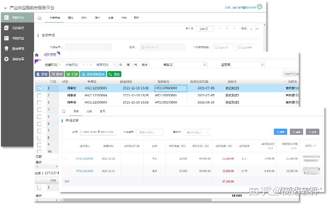Select the checkbox beside HT2112020000
The width and height of the screenshot is (328, 205).
67,158
